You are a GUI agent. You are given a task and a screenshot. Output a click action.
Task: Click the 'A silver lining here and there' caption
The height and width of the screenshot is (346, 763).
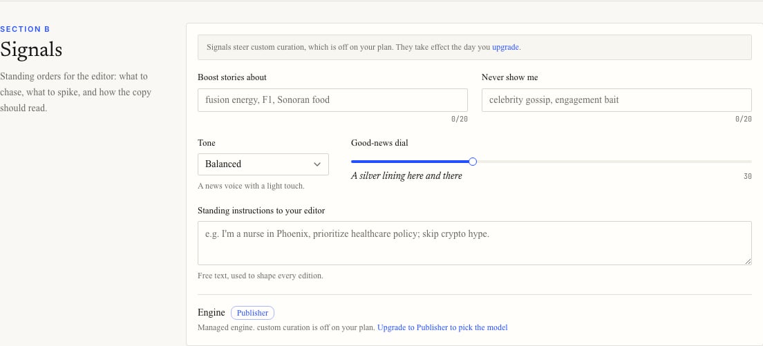pyautogui.click(x=406, y=176)
